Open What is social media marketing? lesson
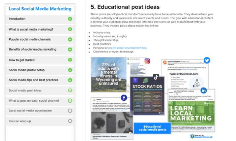Screen dimensions: 236x141 40,29
